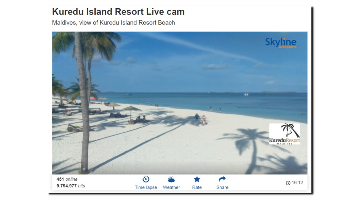Click the clock icon beside 16:12
Image resolution: width=359 pixels, height=201 pixels.
point(288,183)
